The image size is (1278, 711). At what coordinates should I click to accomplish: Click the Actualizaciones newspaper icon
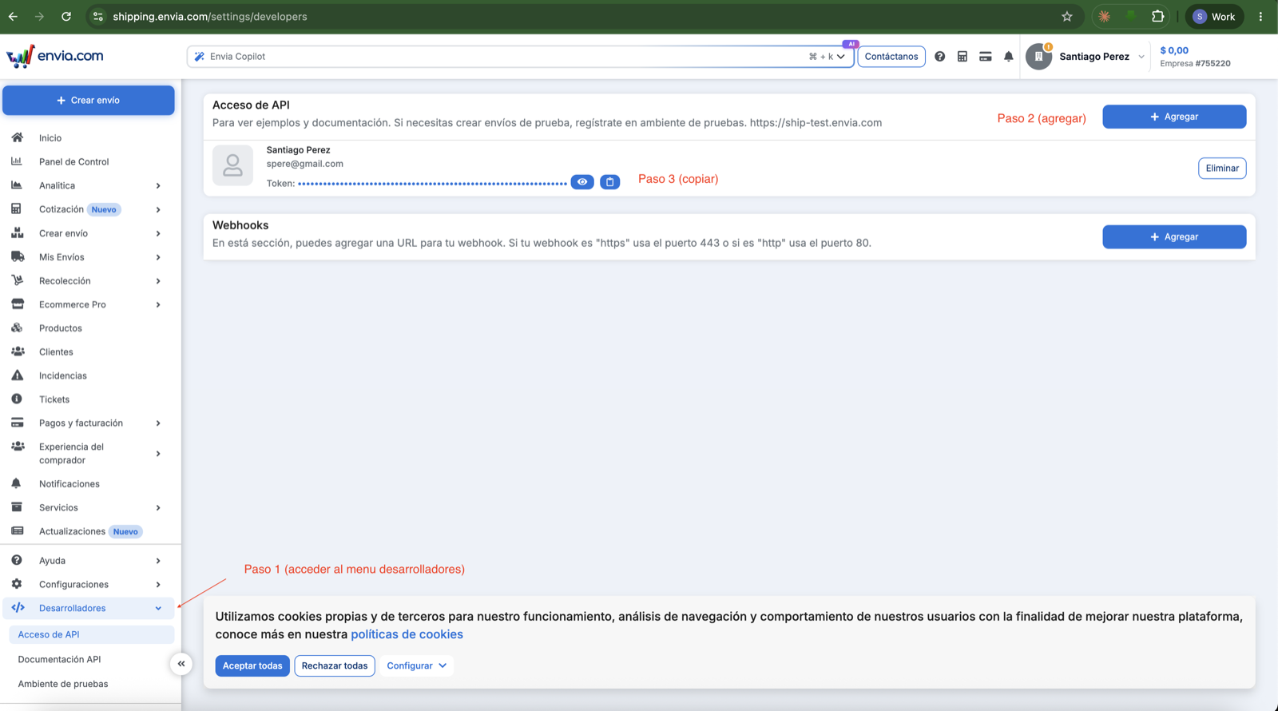click(17, 531)
